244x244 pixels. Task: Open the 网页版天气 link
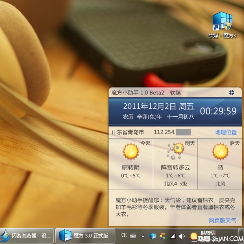point(222,220)
